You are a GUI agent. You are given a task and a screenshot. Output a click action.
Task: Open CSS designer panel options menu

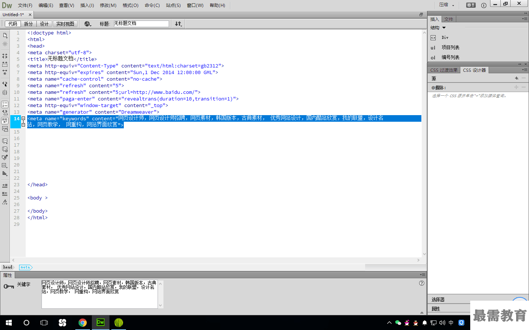pyautogui.click(x=525, y=70)
